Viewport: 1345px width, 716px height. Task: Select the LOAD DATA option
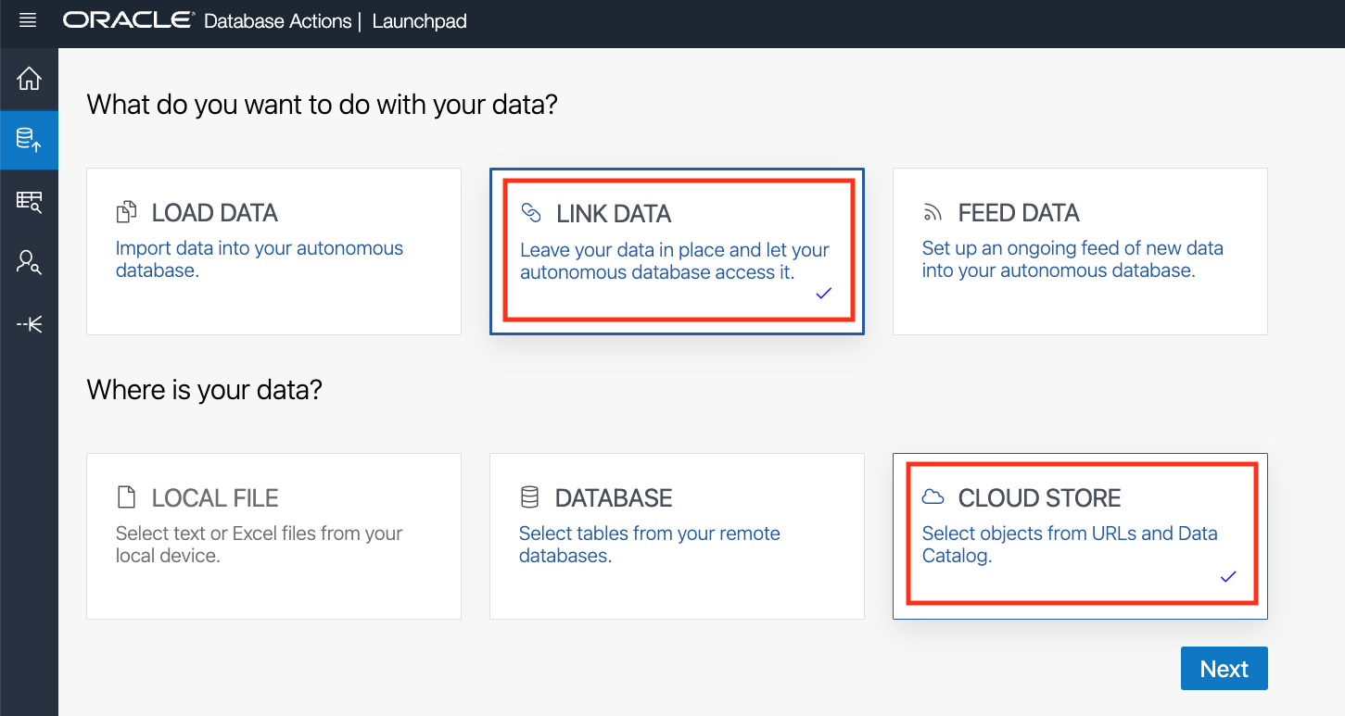273,251
